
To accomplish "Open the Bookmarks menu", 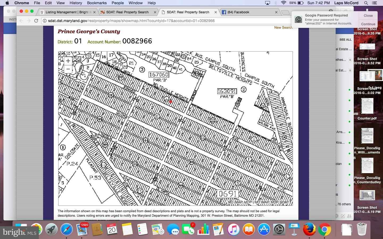I will pyautogui.click(x=97, y=3).
